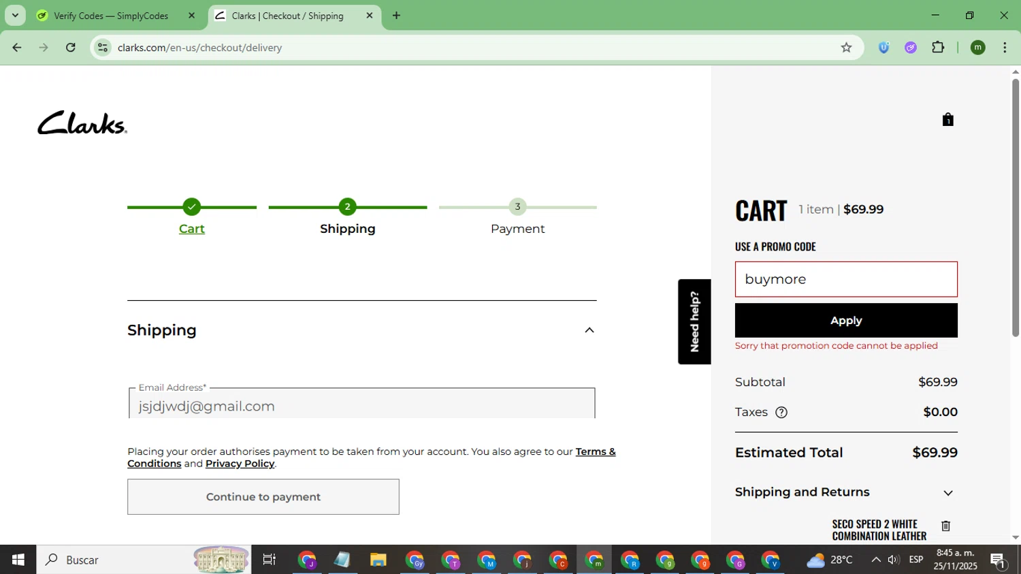Click the promo code input field

[x=846, y=279]
